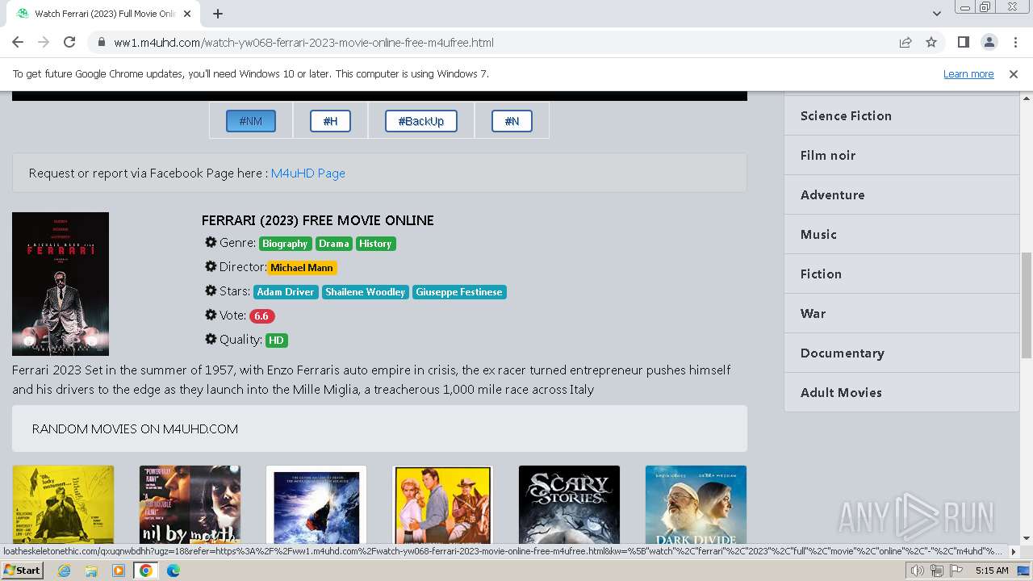Open the M4uHD Page Facebook link
The width and height of the screenshot is (1033, 581).
(x=308, y=173)
